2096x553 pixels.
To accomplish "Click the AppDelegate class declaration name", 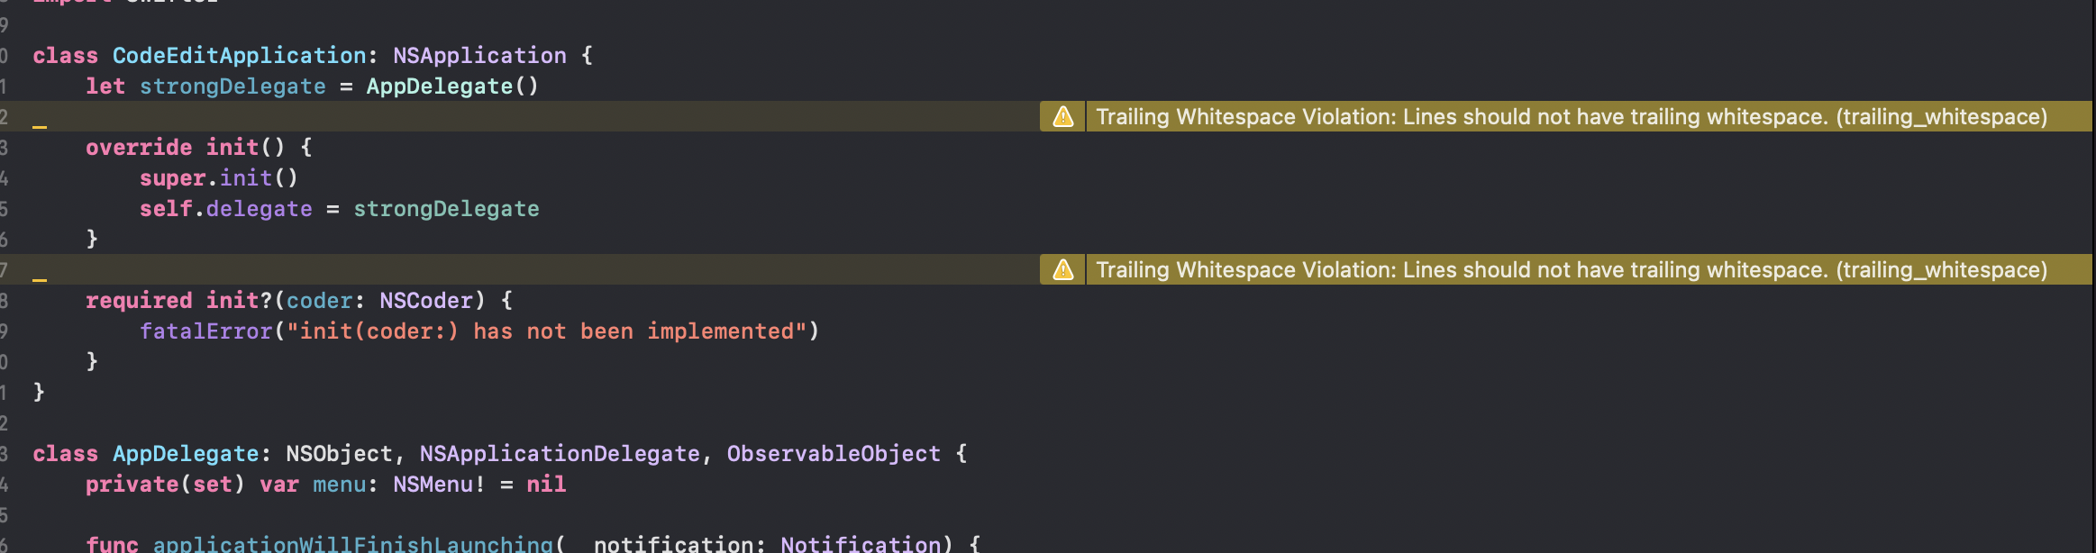I will click(186, 454).
